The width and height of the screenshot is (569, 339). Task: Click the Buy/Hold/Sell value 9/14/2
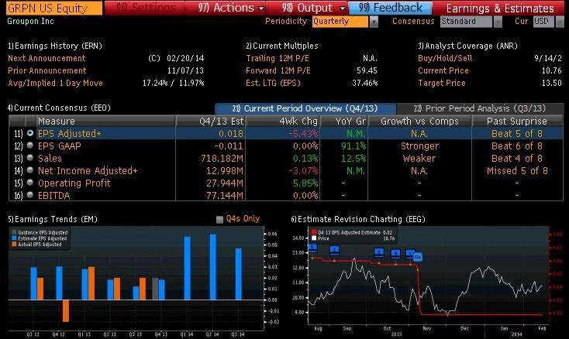point(548,58)
